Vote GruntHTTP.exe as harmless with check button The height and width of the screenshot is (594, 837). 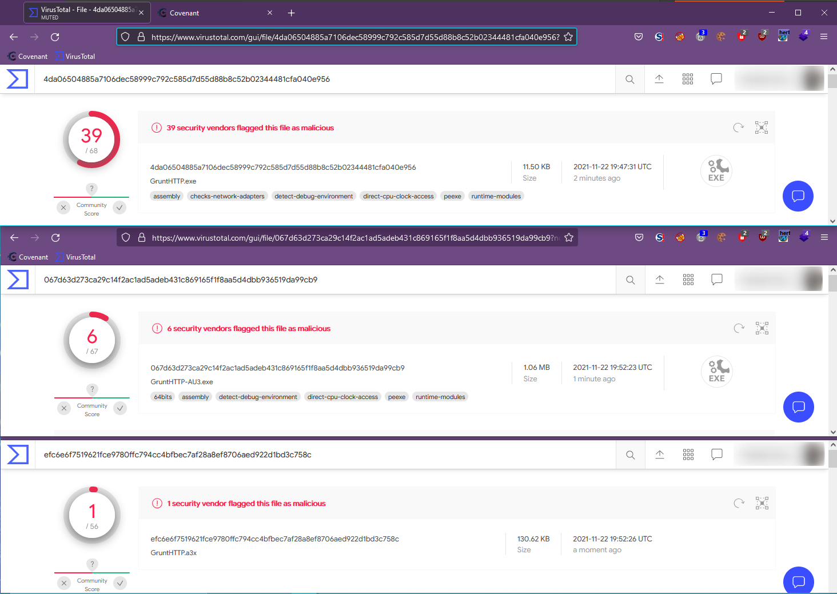point(119,208)
